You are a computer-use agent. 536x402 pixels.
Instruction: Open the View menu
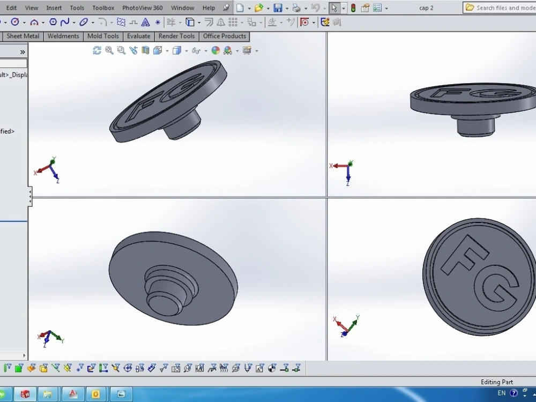tap(32, 8)
